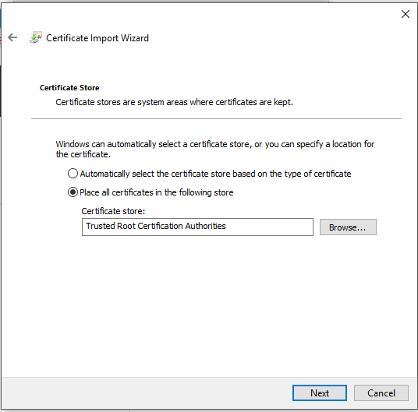Select the Automatically select certificate store radio circle

(x=73, y=174)
